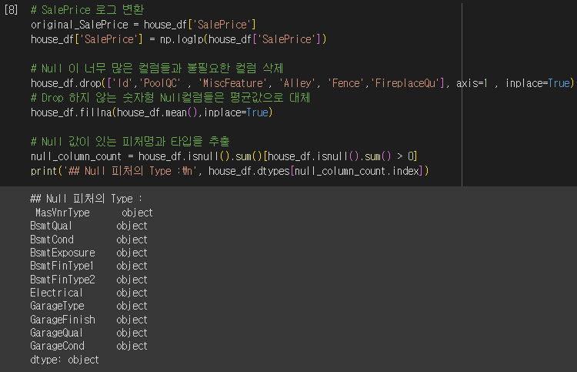Click the GarageFinish output row

click(x=88, y=320)
